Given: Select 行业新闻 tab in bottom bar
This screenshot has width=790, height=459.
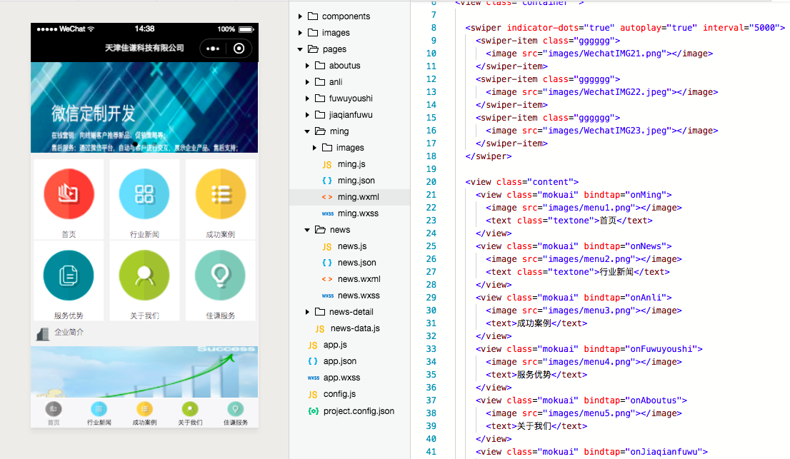Looking at the screenshot, I should point(99,414).
